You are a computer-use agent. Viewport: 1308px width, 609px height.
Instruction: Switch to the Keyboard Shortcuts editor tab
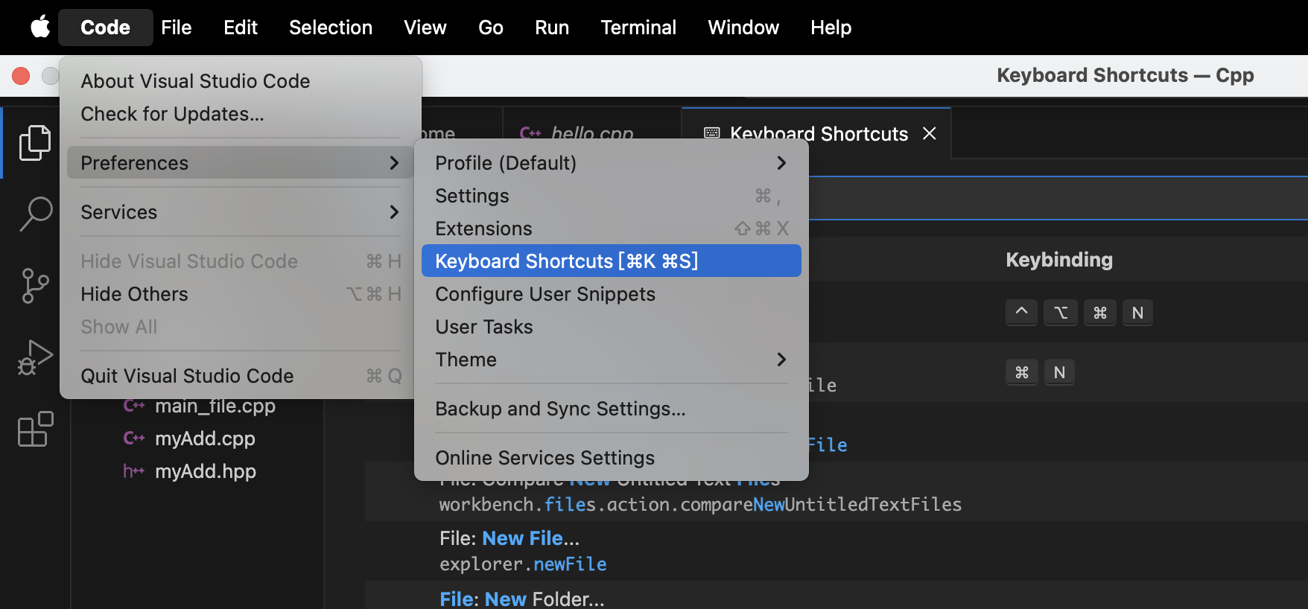[x=816, y=133]
